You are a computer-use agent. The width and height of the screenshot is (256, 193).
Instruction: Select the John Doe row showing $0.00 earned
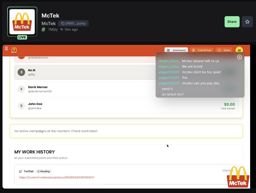point(125,106)
